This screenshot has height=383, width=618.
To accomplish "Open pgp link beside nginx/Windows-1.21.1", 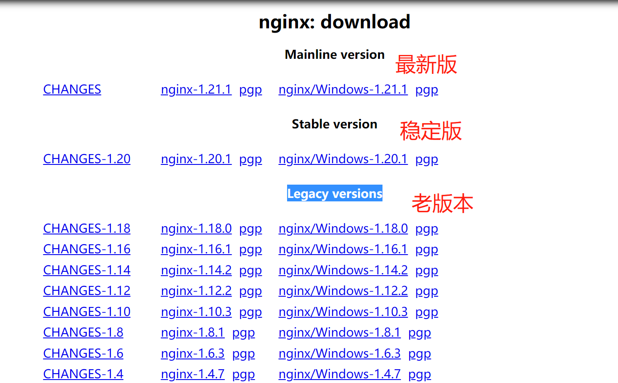I will 427,89.
